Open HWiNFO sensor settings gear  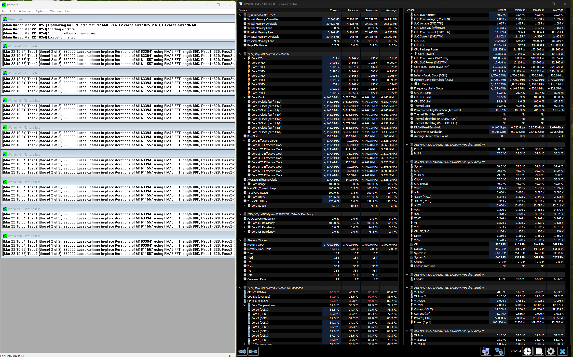pyautogui.click(x=551, y=351)
